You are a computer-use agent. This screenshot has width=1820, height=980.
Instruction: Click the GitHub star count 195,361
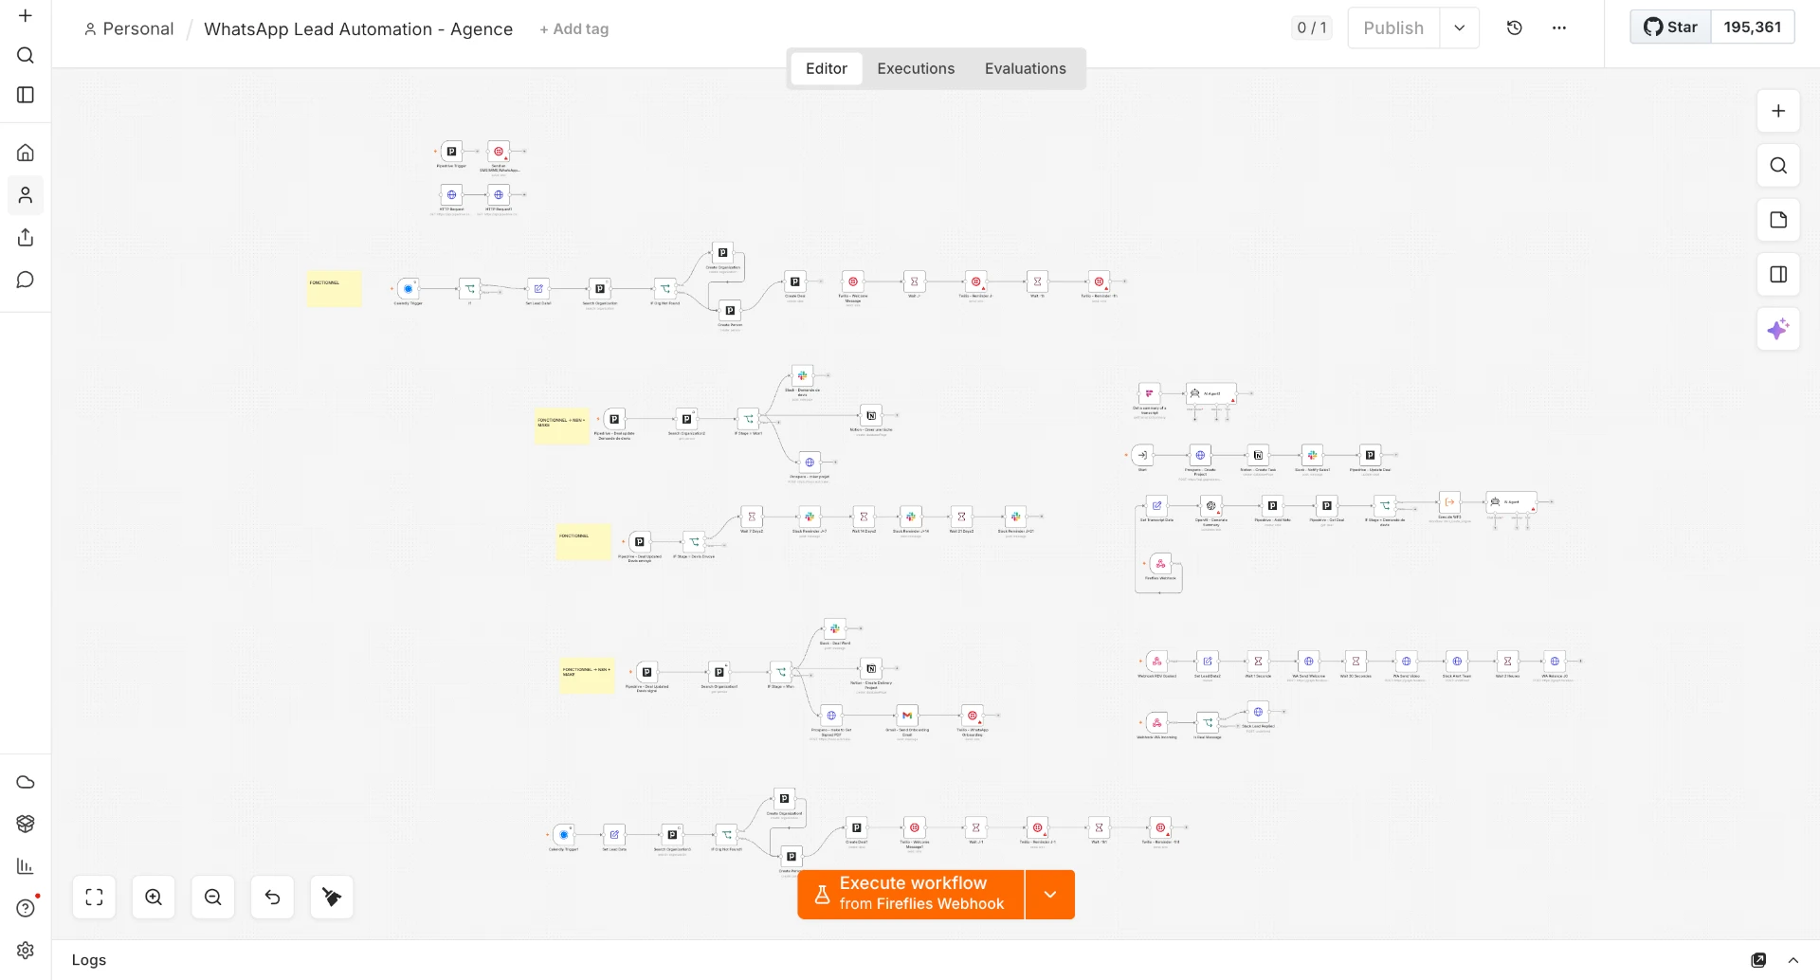pos(1753,27)
